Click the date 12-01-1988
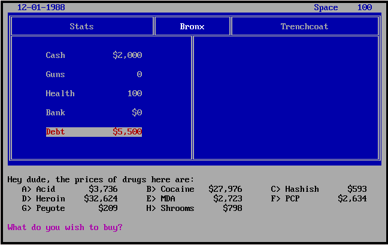This screenshot has height=245, width=388. click(x=41, y=8)
